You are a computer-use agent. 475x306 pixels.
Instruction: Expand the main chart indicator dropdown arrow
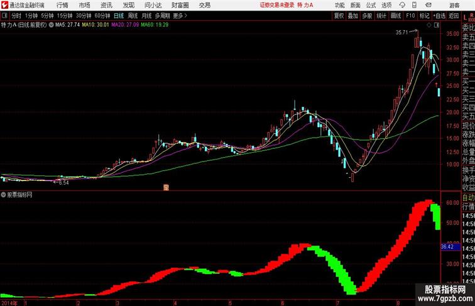click(x=51, y=25)
